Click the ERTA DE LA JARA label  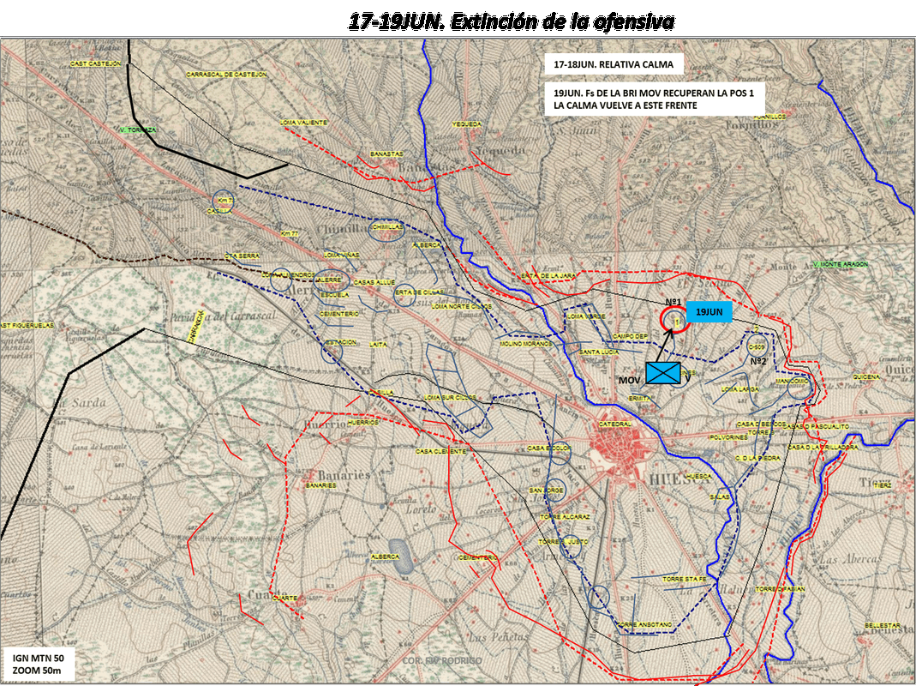coord(548,275)
